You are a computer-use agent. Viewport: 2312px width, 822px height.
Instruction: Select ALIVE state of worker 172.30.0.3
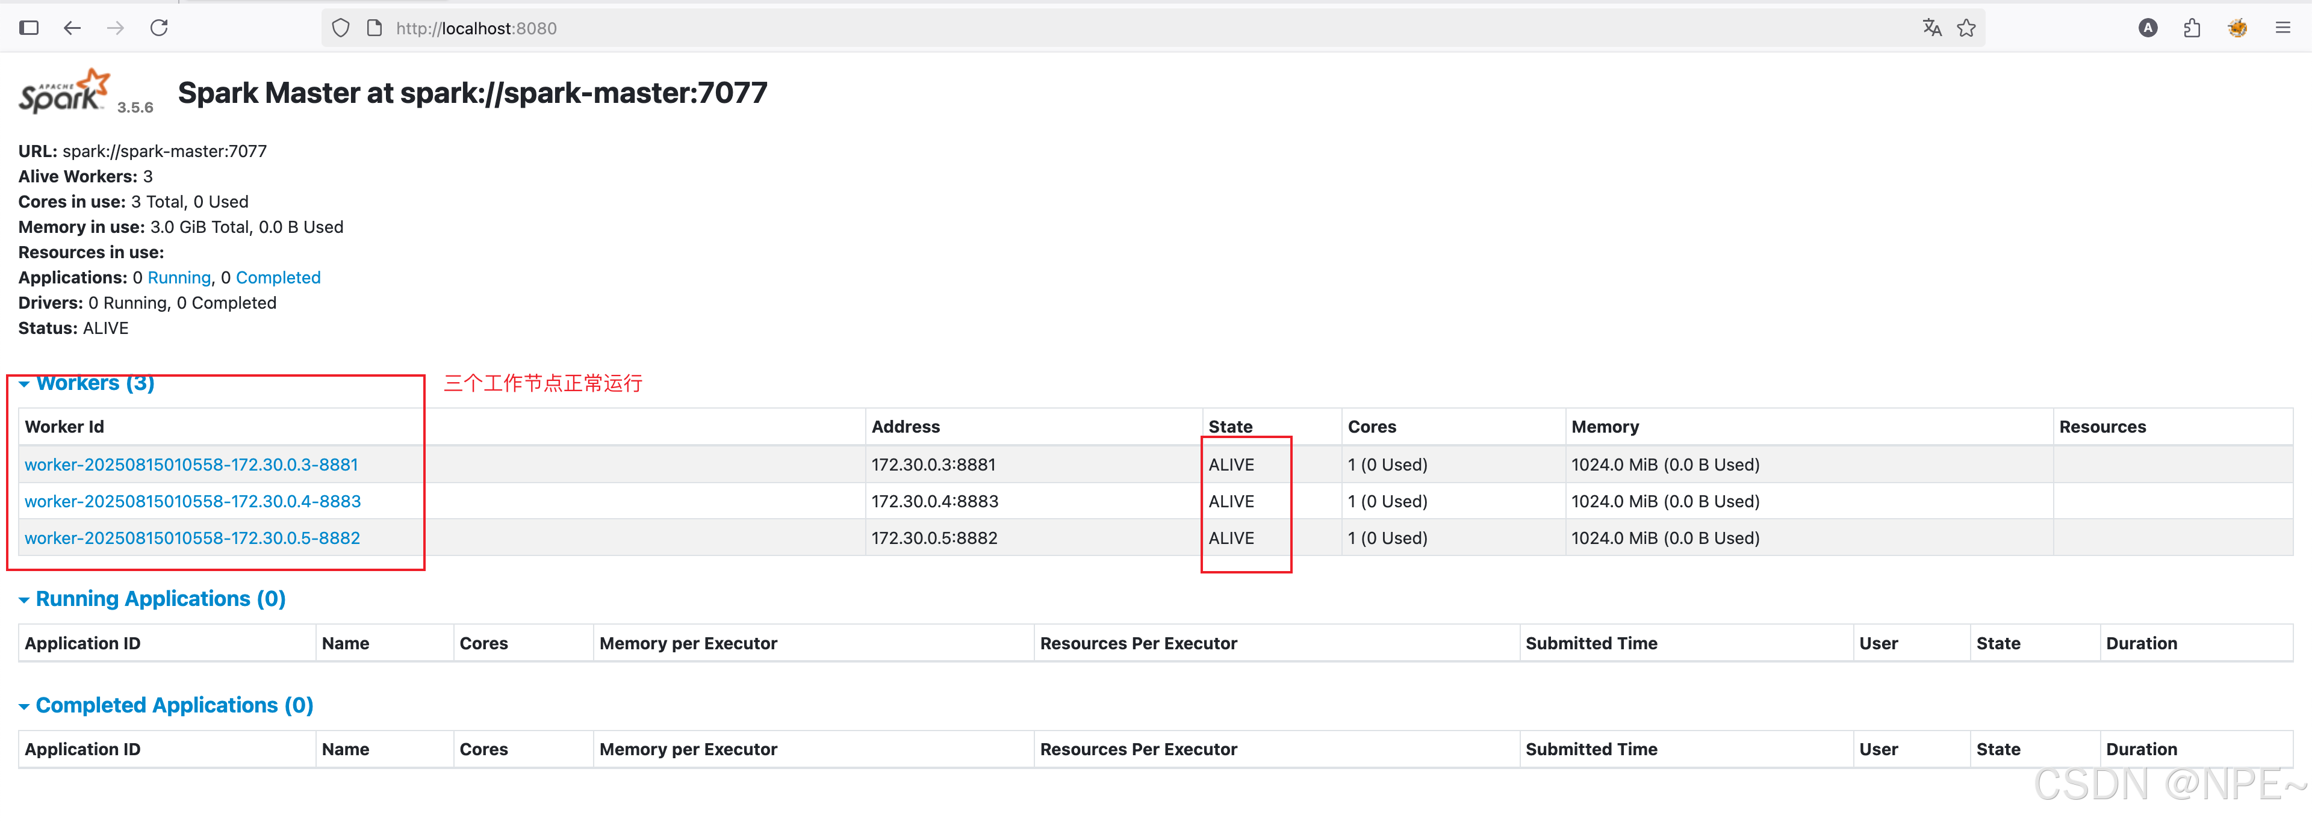tap(1231, 465)
